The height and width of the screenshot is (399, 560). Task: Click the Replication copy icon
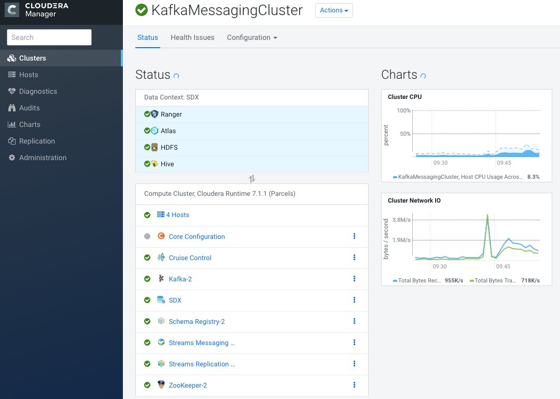tap(12, 141)
